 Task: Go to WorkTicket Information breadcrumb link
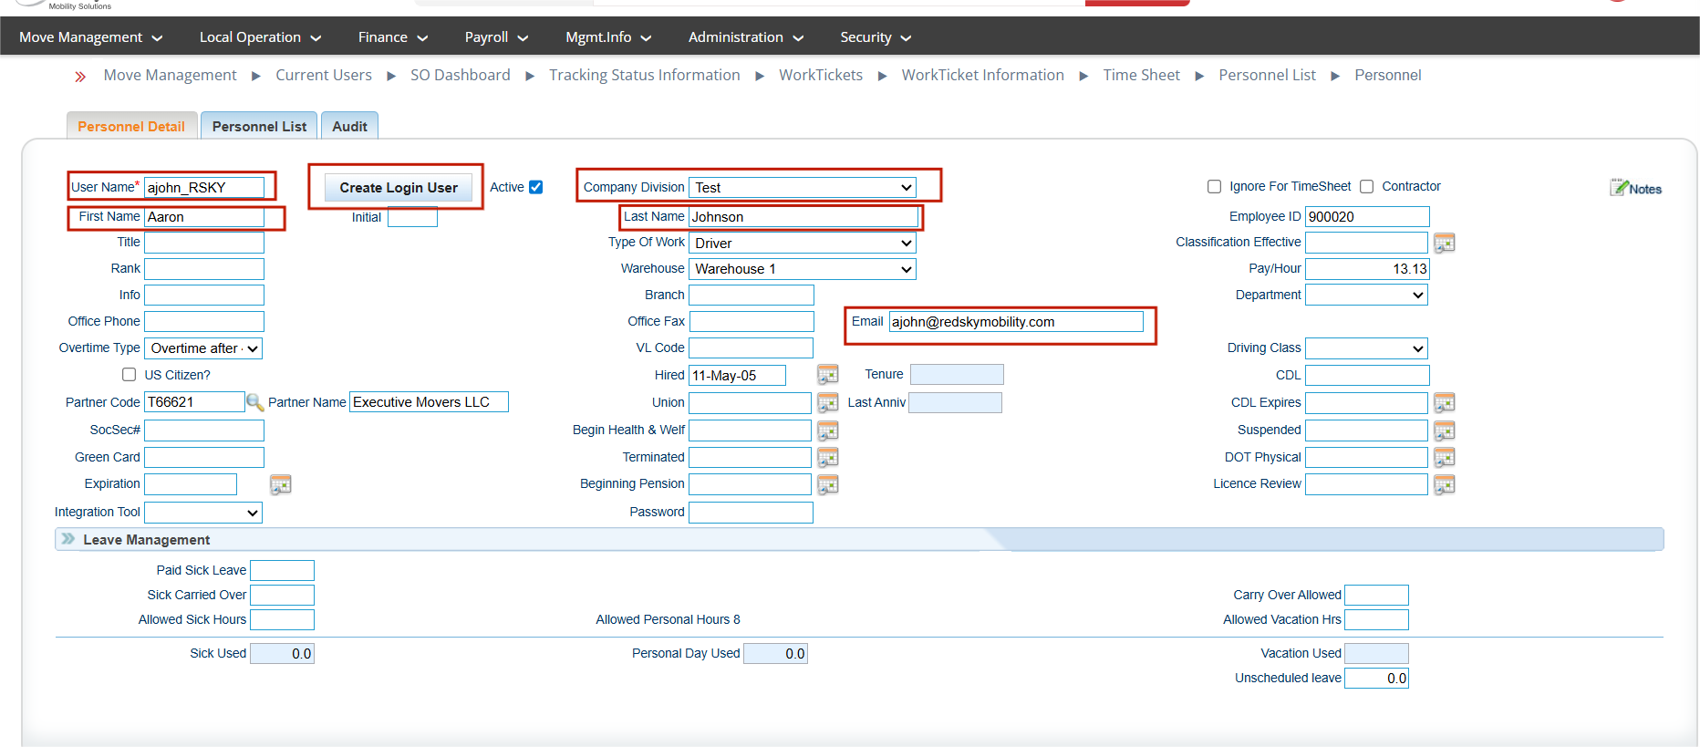983,75
